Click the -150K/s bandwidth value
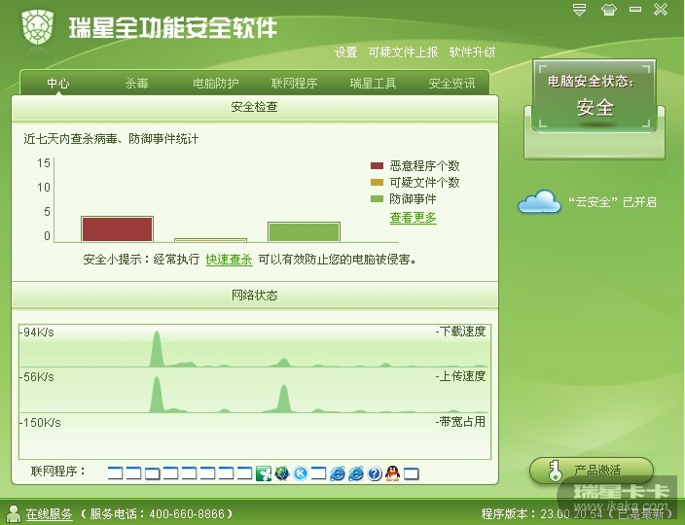The image size is (685, 525). coord(40,423)
